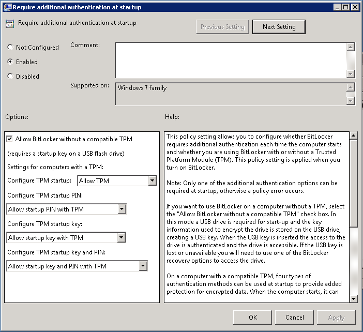Click the Supported on Windows 7 family field
This screenshot has height=332, width=363.
coord(231,94)
